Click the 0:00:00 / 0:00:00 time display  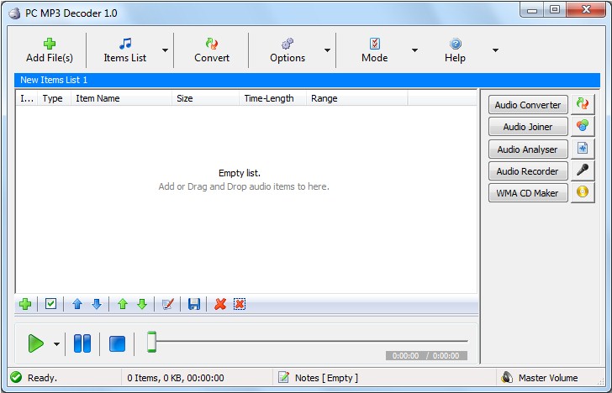(x=426, y=355)
